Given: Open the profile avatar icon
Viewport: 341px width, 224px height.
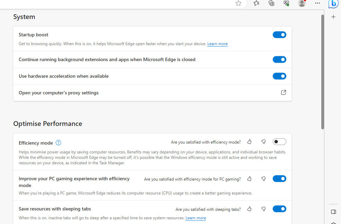Looking at the screenshot, I should tap(302, 4).
